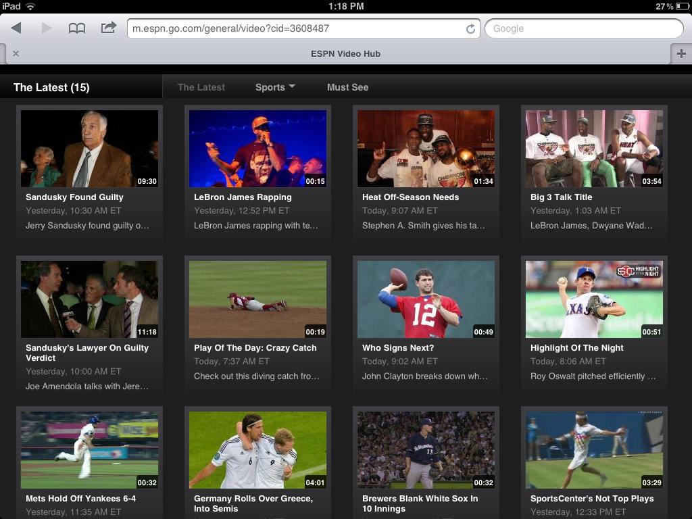Screen dimensions: 692x519
Task: Click Sandusky's Lawyer On Guilty Verdict title
Action: 87,353
